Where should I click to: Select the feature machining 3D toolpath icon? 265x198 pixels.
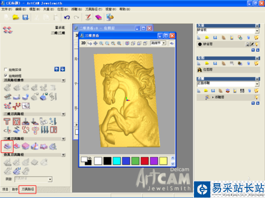[16, 146]
